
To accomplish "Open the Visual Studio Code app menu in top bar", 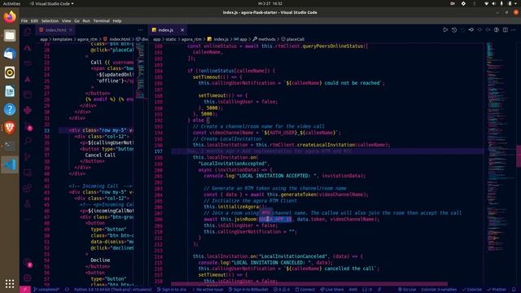I will coord(51,3).
